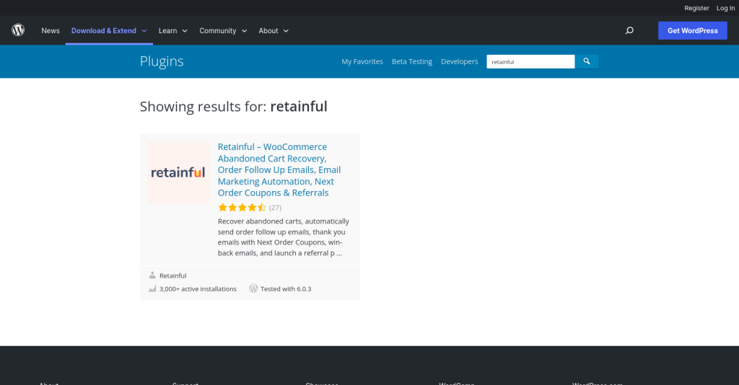Open the Developers link
The height and width of the screenshot is (385, 739).
pyautogui.click(x=460, y=62)
